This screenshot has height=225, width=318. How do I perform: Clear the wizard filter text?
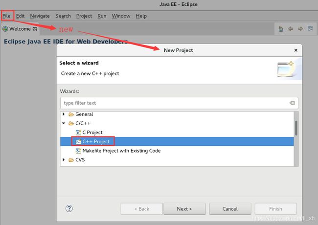(x=292, y=103)
